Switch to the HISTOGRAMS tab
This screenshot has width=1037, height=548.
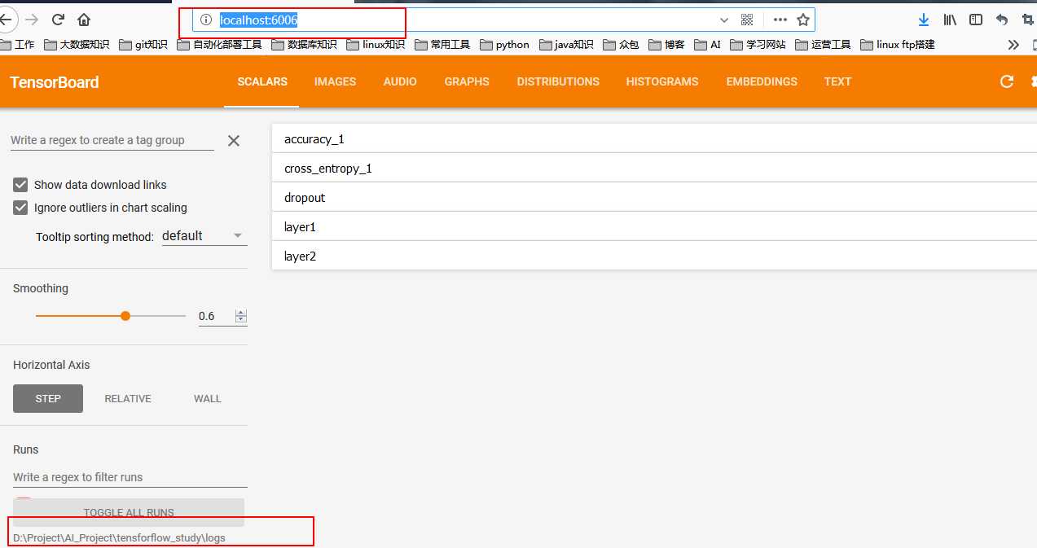(x=662, y=81)
